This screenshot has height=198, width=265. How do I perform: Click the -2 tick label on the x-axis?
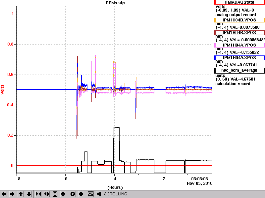163,179
